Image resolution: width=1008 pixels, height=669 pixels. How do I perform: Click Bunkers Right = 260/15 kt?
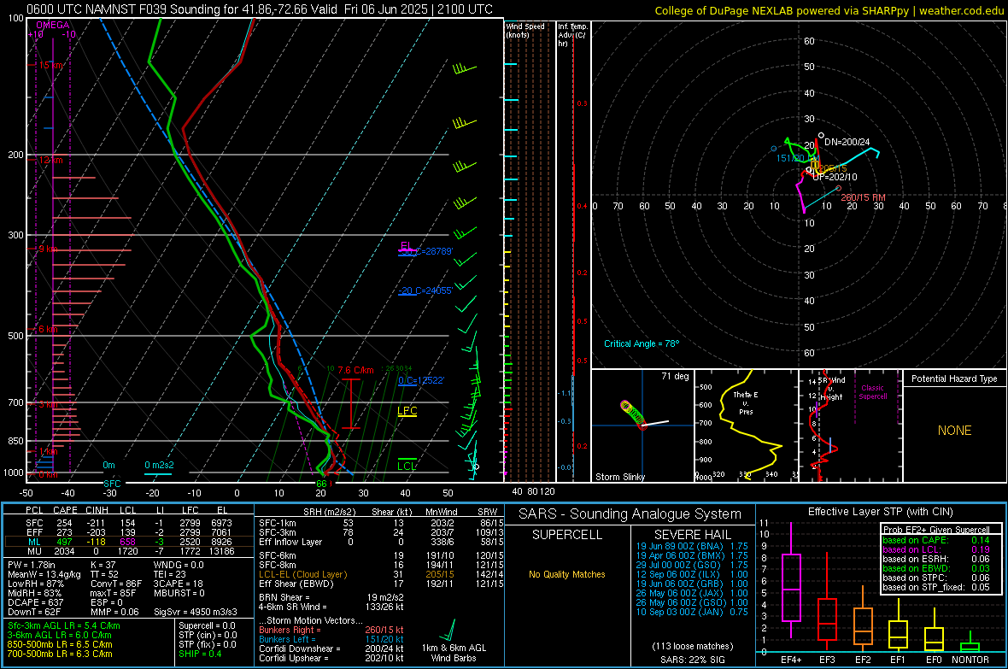tap(331, 630)
